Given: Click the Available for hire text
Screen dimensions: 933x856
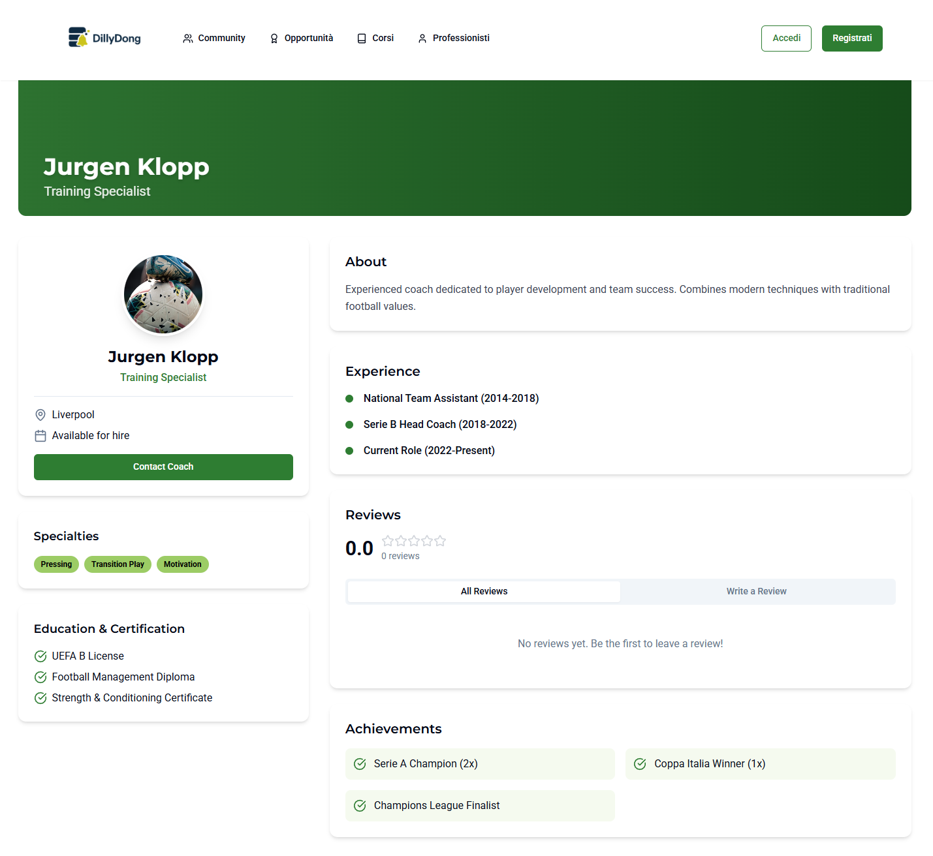Looking at the screenshot, I should [91, 436].
